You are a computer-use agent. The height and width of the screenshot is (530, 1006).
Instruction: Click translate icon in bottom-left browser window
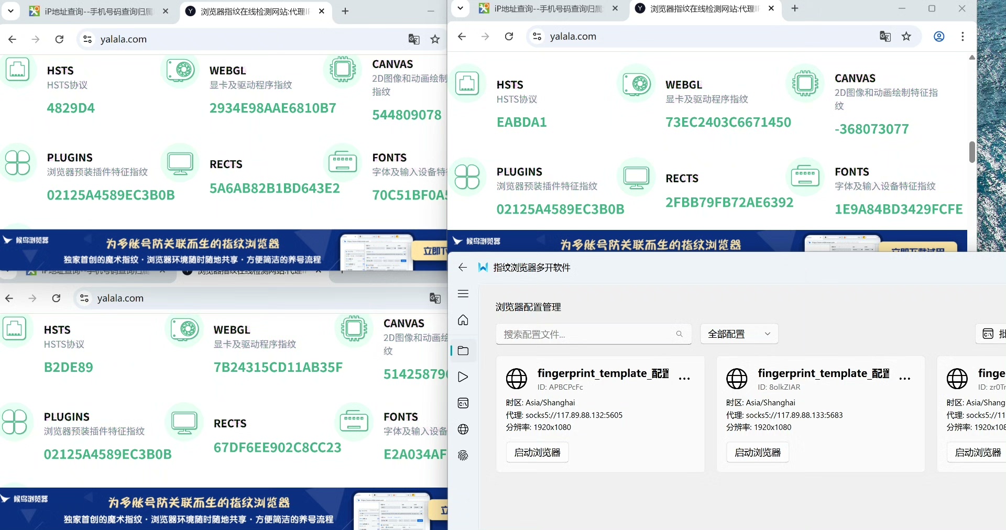point(435,298)
